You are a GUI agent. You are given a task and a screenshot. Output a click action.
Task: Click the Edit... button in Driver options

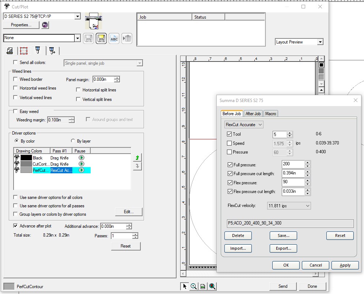(129, 212)
